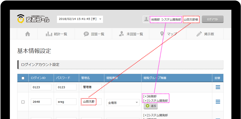Image resolution: width=241 pixels, height=119 pixels.
Task: Open the date/time dropdown 2018/02/14
Action: point(80,19)
